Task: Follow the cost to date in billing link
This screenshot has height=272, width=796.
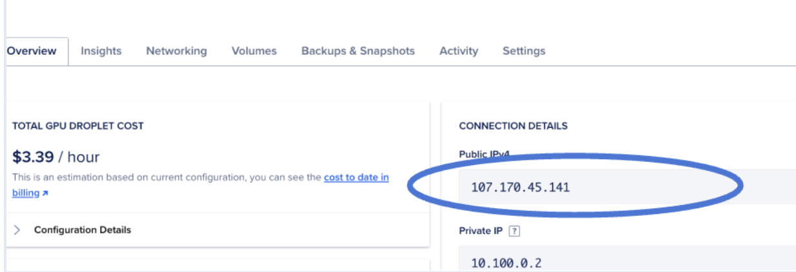Action: (356, 177)
